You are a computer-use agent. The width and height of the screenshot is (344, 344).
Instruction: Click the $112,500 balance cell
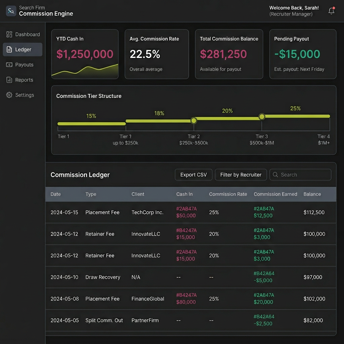pyautogui.click(x=314, y=212)
